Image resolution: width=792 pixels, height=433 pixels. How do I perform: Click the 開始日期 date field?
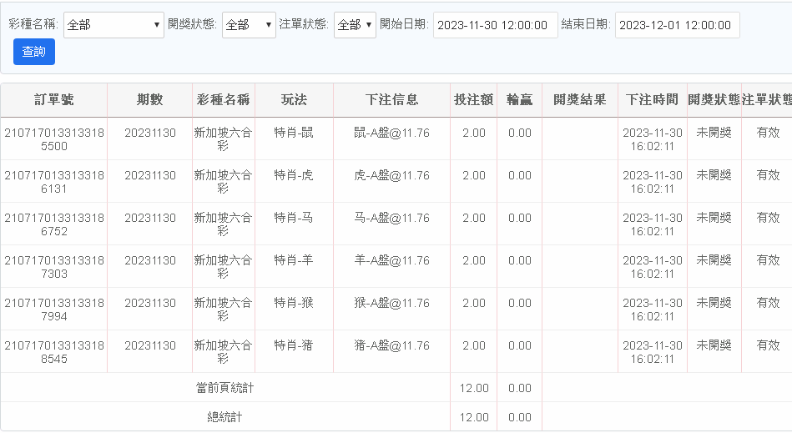click(495, 25)
